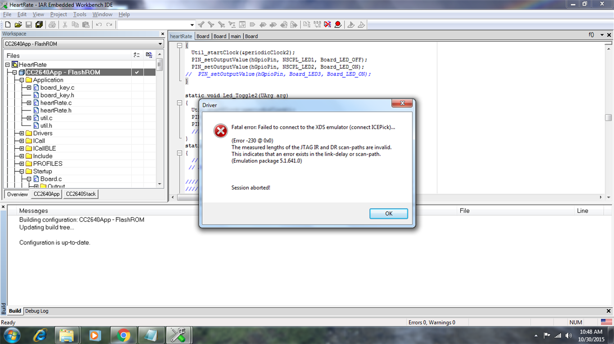Click the Paste toolbar icon
Image resolution: width=614 pixels, height=344 pixels.
tap(86, 24)
